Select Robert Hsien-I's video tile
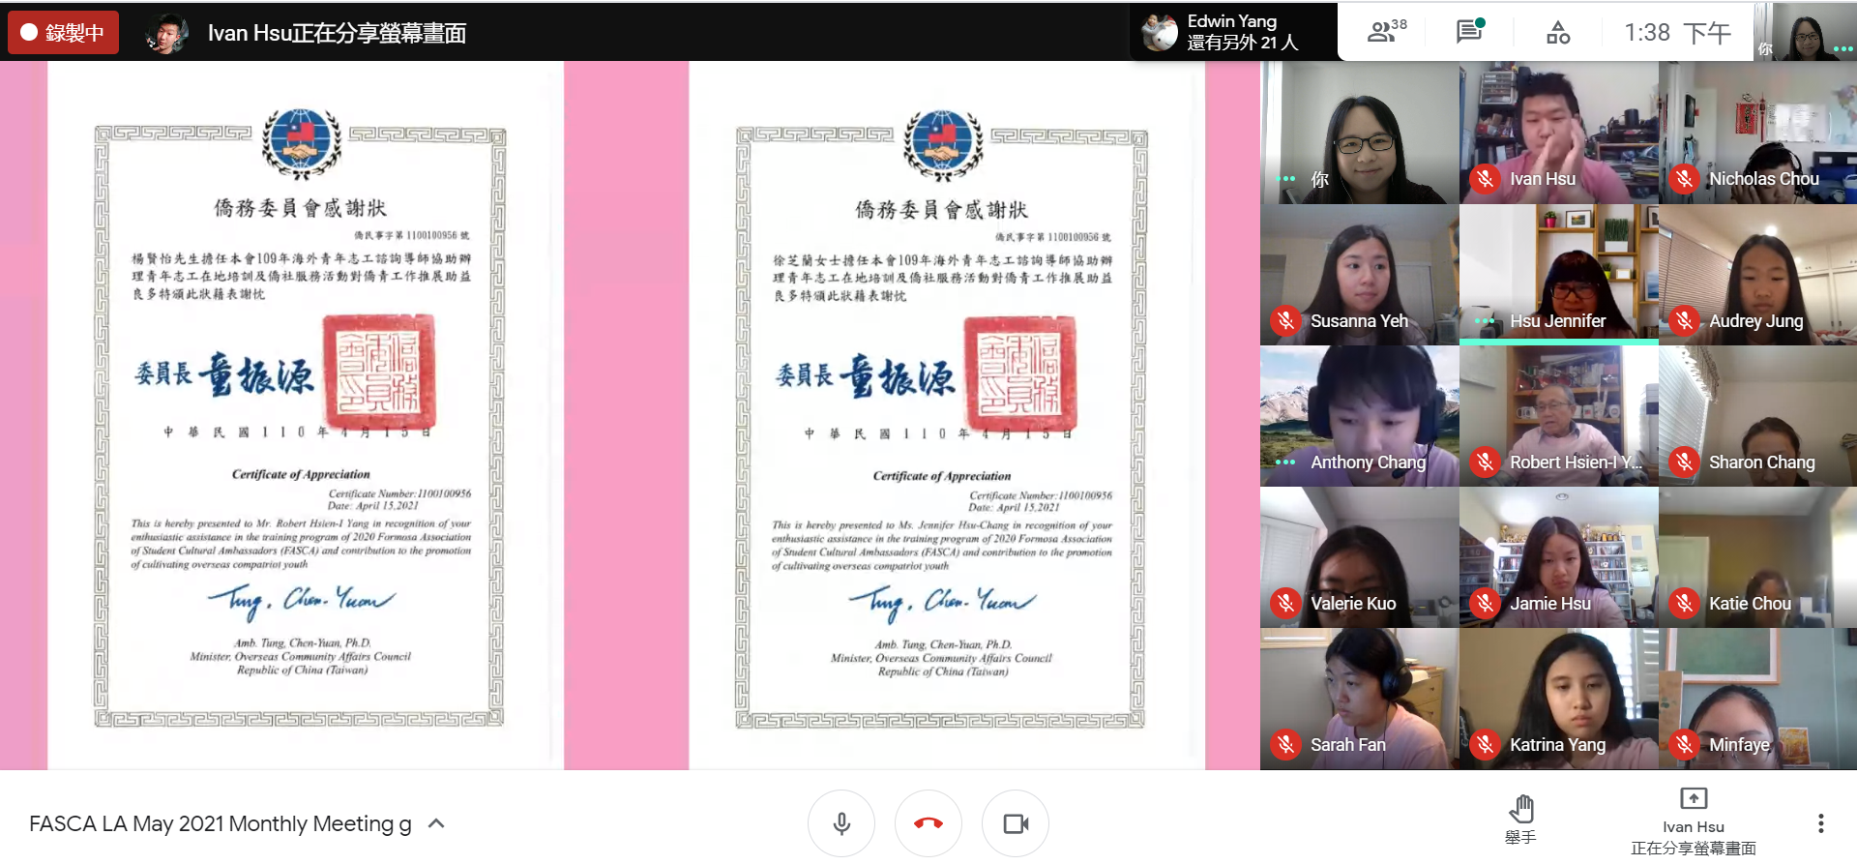Screen dimensions: 1857x865 pos(1558,416)
